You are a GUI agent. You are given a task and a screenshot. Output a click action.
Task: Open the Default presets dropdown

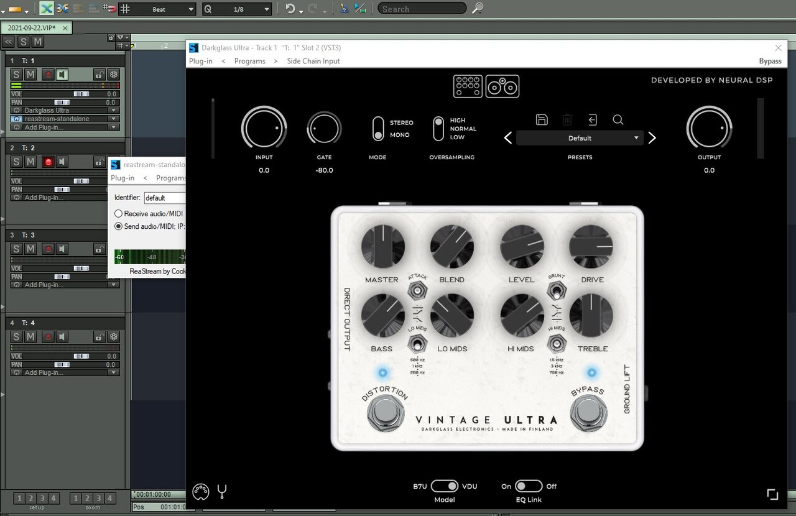click(580, 138)
